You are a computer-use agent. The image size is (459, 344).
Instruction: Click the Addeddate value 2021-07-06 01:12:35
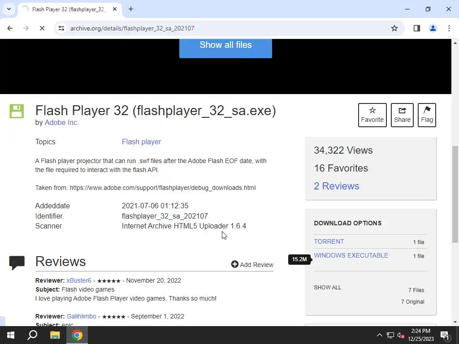[x=155, y=206]
